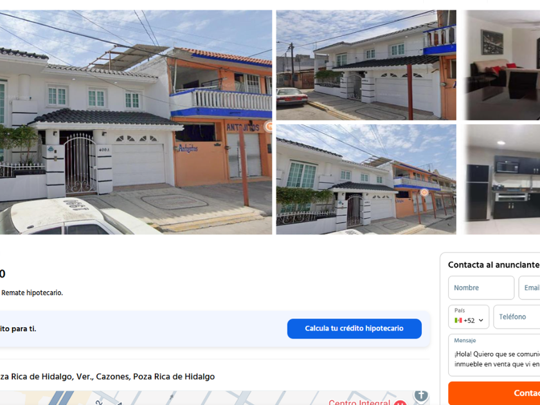Click the Nombre input field
This screenshot has height=405, width=540.
click(481, 287)
